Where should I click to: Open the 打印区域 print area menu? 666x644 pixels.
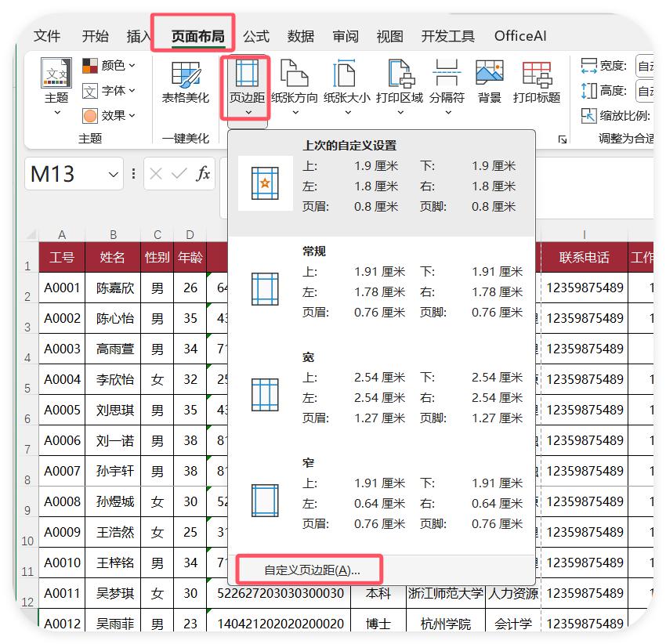pyautogui.click(x=400, y=87)
